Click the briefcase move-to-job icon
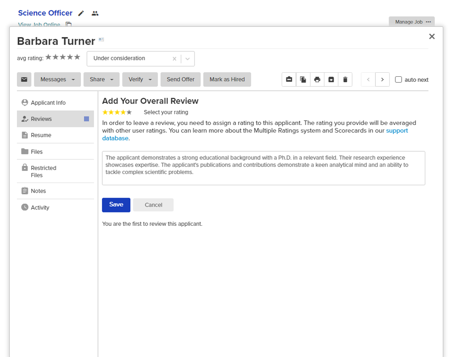 [289, 79]
